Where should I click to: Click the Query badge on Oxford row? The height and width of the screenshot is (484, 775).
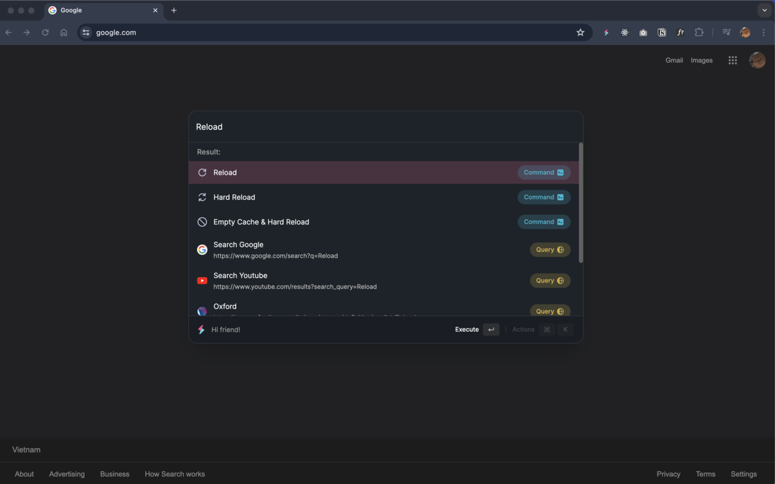[x=550, y=310]
